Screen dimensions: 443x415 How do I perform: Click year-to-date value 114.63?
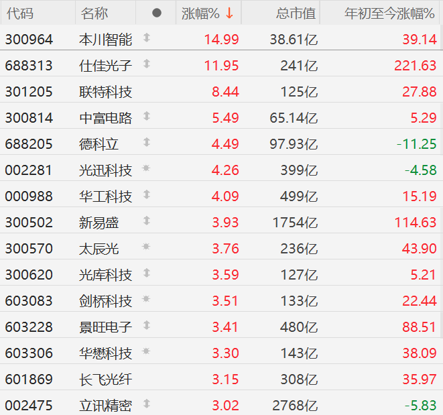pos(416,223)
